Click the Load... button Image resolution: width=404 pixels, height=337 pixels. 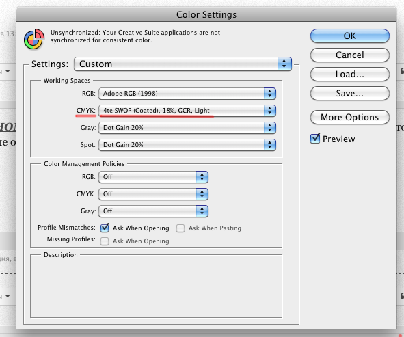click(349, 75)
